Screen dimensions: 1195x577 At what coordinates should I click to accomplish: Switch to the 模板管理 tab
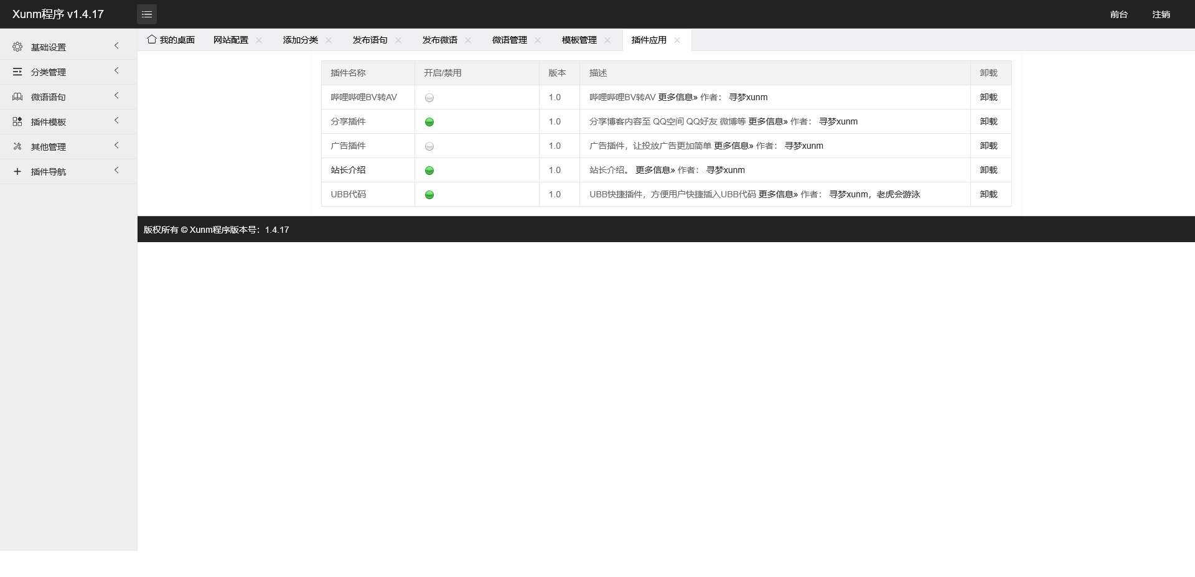click(x=579, y=40)
